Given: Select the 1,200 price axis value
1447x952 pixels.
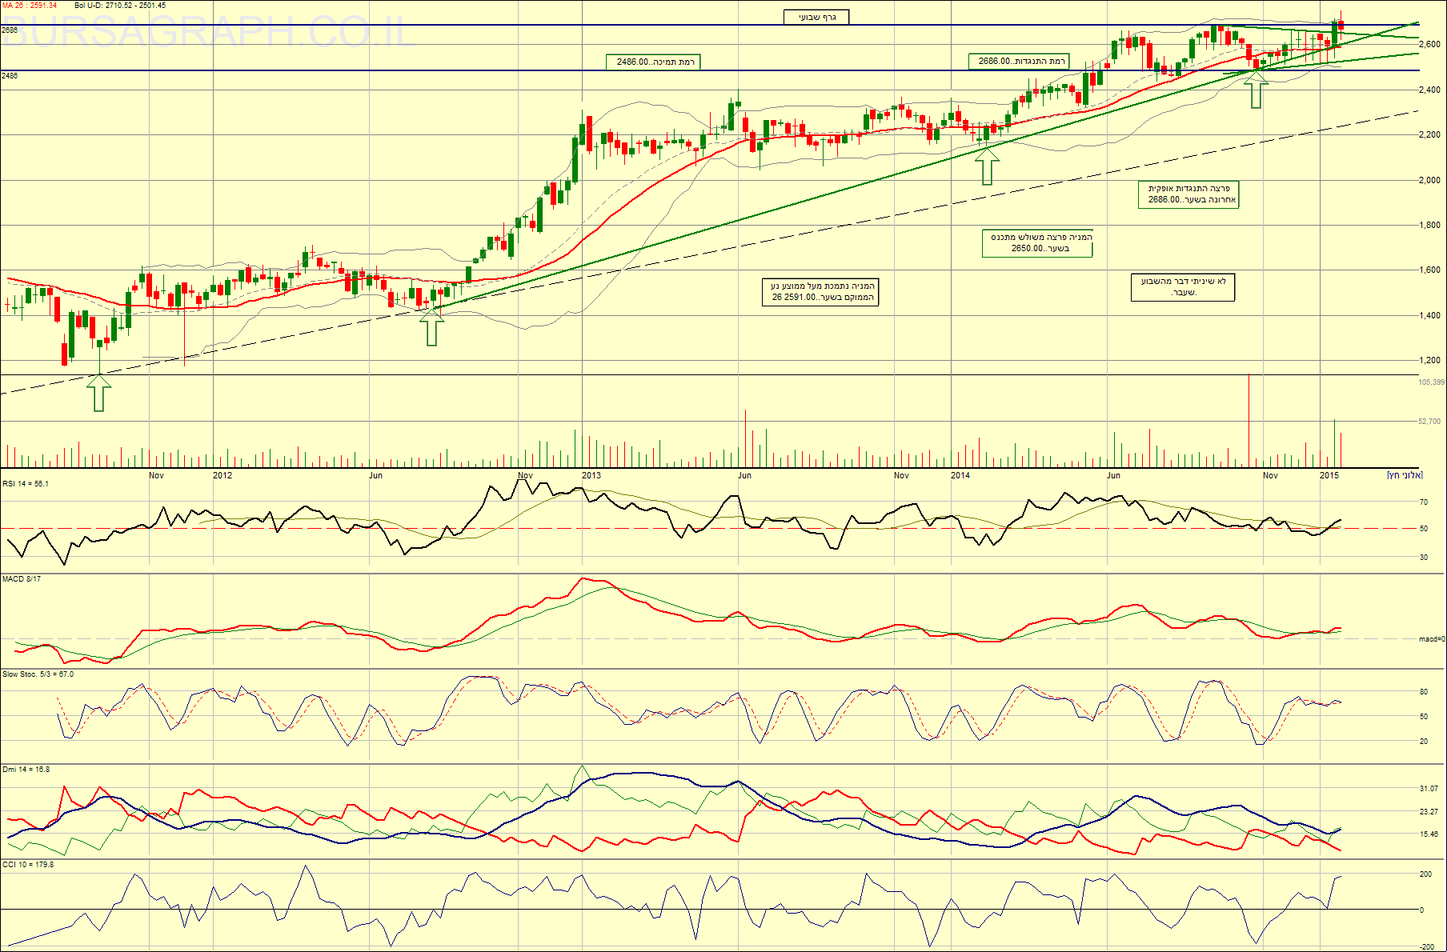Looking at the screenshot, I should click(1429, 361).
